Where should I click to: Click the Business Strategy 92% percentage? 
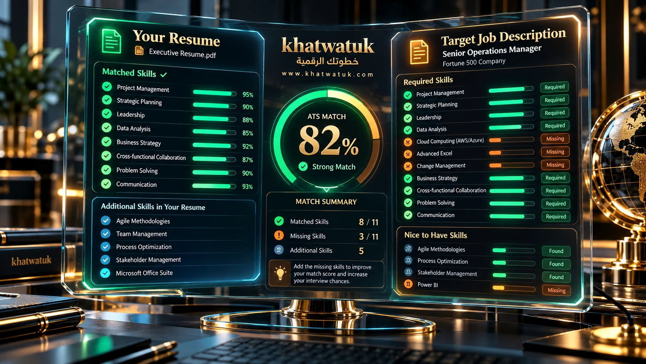(x=248, y=147)
